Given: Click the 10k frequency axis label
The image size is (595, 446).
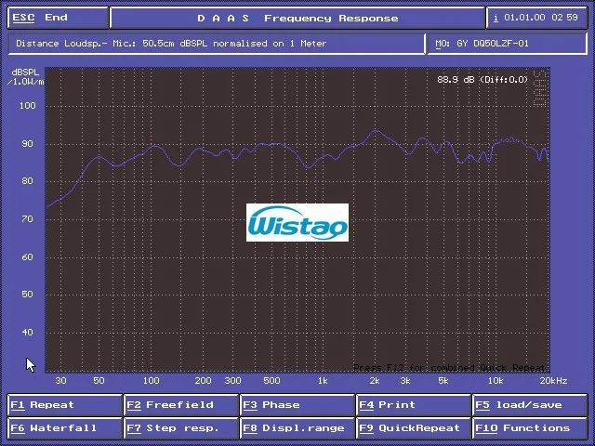Looking at the screenshot, I should point(496,381).
